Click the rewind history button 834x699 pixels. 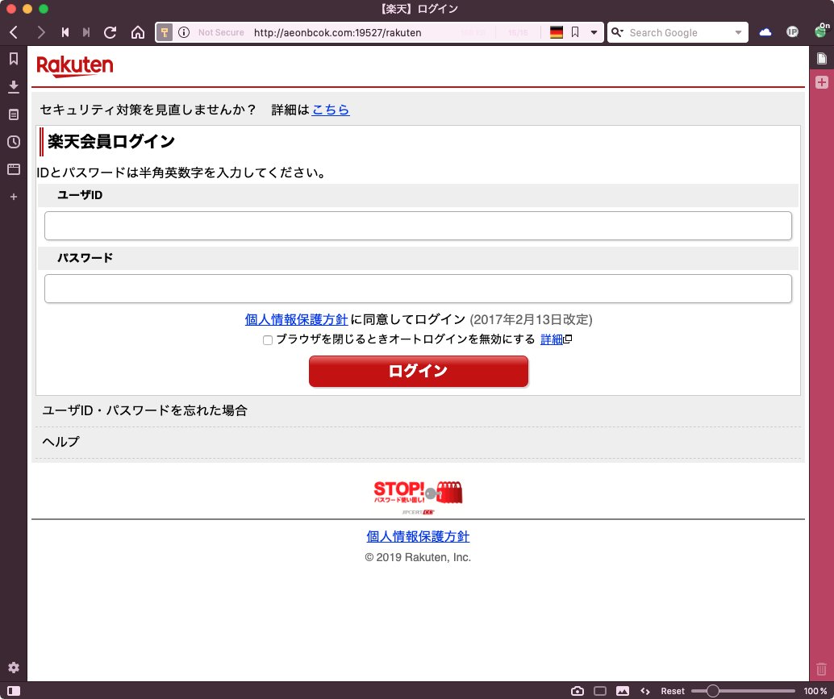[65, 32]
